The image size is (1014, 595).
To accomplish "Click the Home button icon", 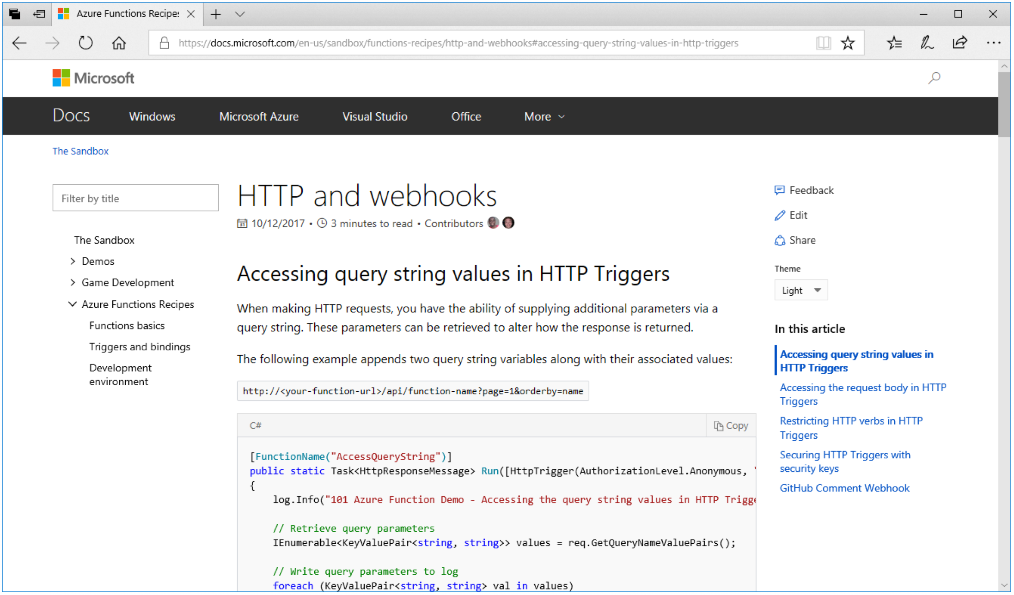I will (119, 43).
